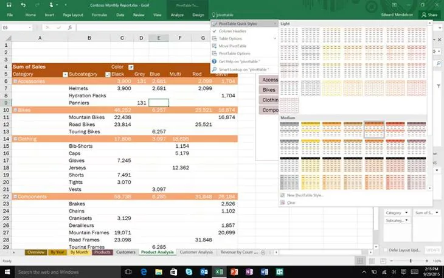The height and width of the screenshot is (278, 444).
Task: Collapse the Bikes category row
Action: pos(15,110)
